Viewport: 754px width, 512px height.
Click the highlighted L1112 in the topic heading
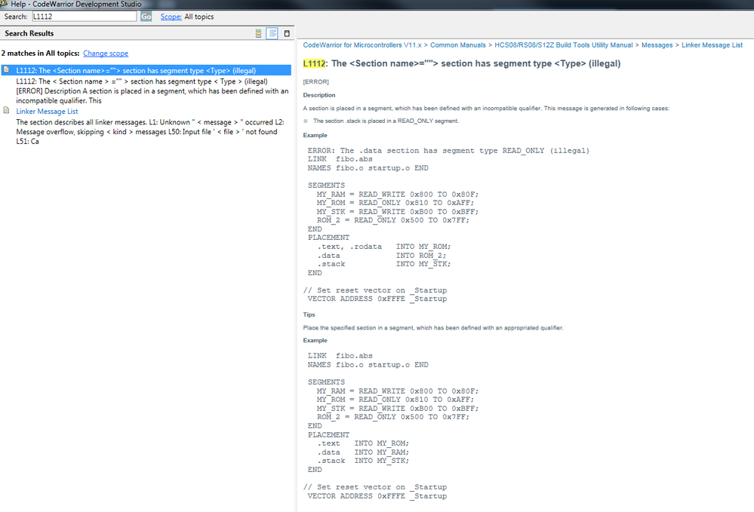(315, 63)
